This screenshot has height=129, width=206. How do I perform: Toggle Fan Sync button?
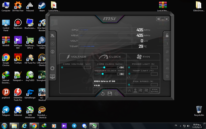(x=155, y=91)
